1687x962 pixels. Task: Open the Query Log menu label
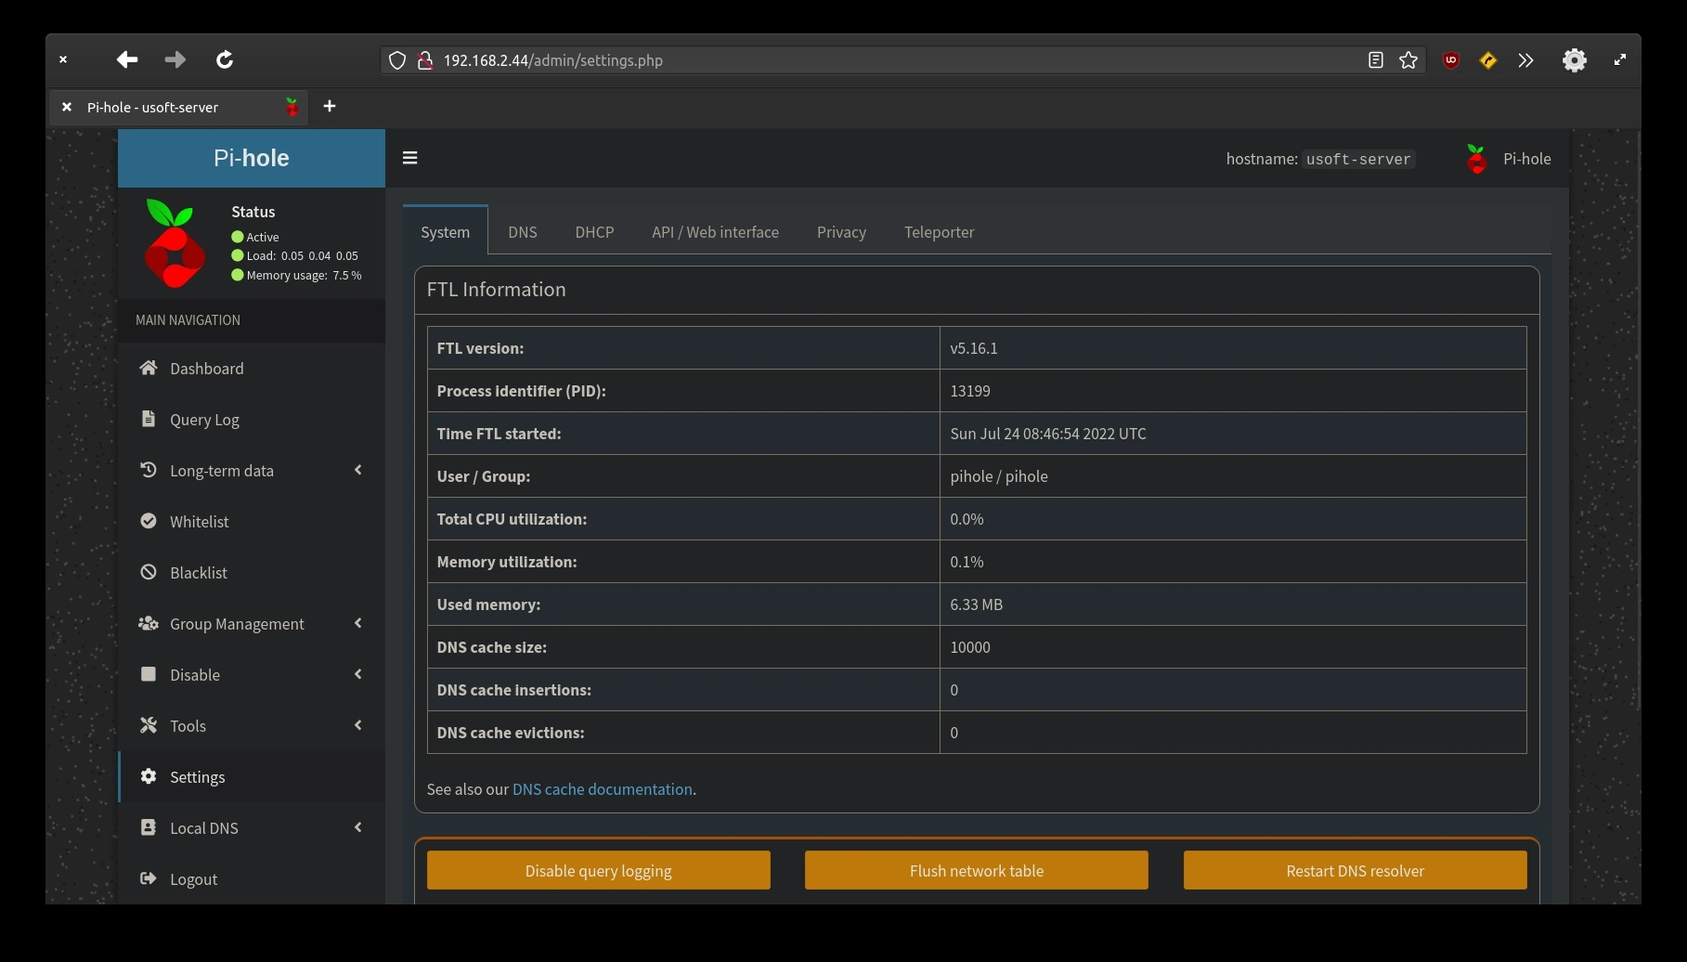204,420
